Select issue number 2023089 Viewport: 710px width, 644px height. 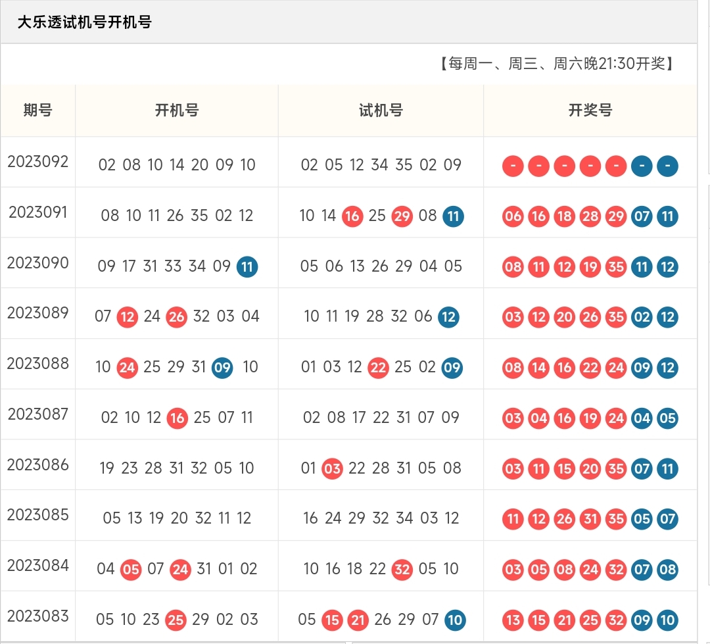point(38,313)
